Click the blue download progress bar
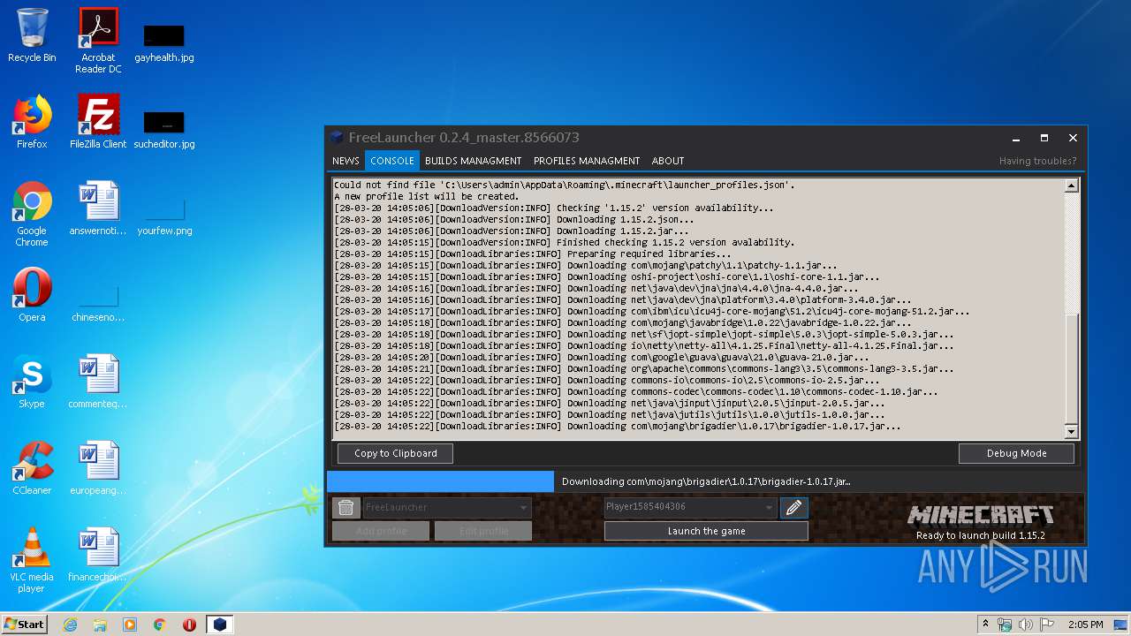The image size is (1131, 636). [x=440, y=481]
